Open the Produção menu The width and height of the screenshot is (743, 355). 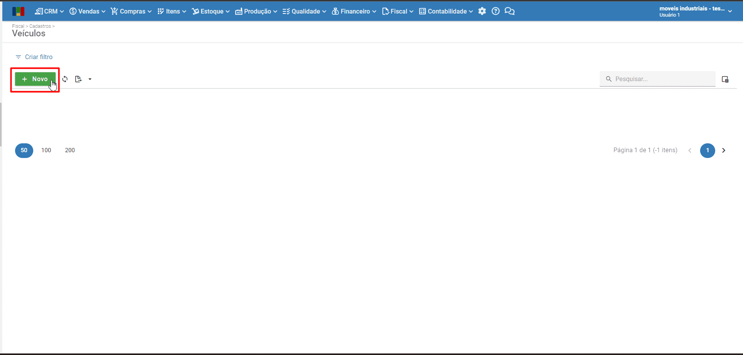pos(256,11)
